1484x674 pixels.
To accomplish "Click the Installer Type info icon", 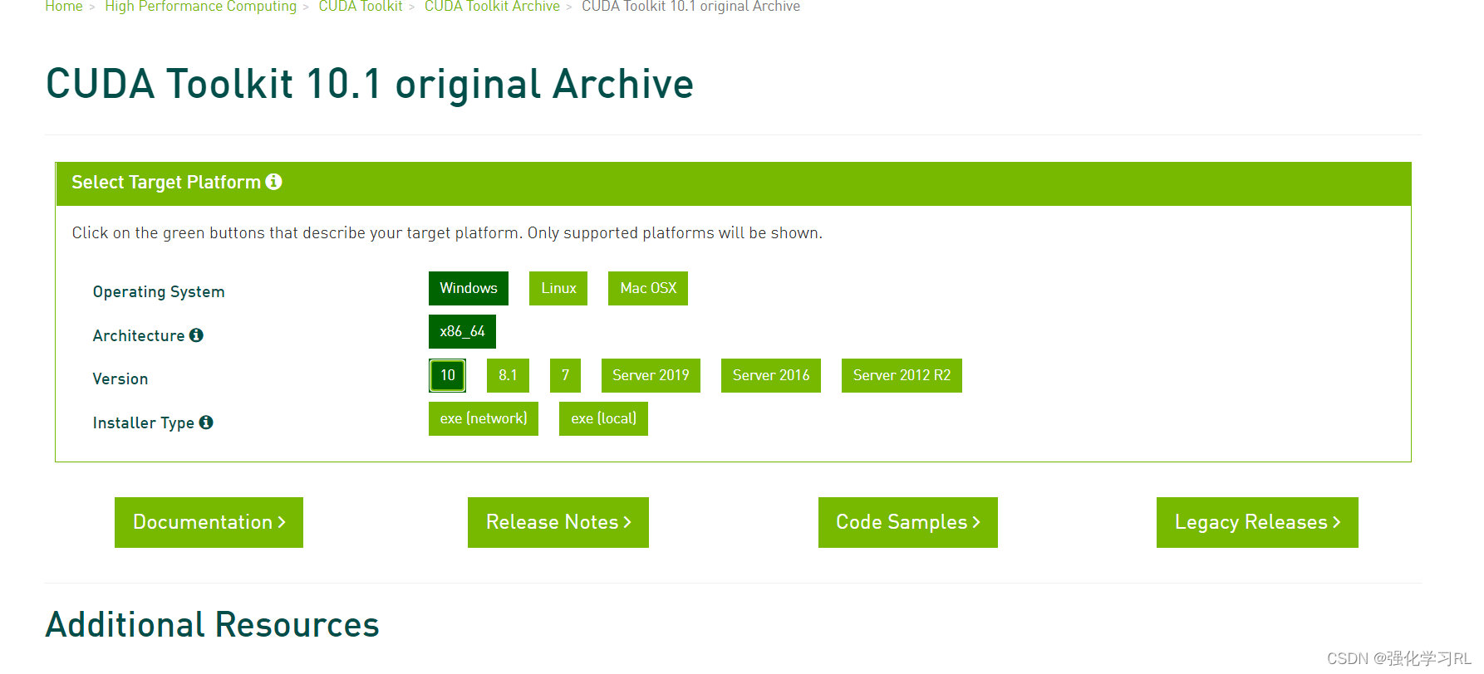I will coord(206,422).
